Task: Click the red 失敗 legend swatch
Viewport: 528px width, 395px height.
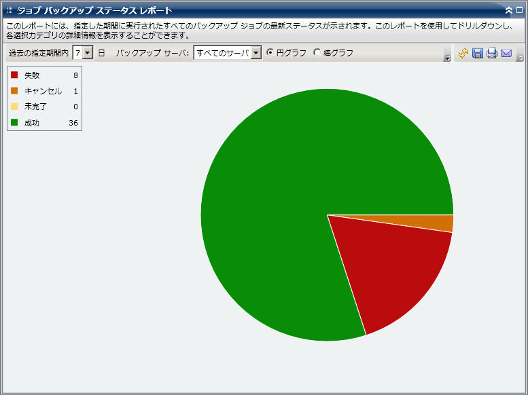Action: [14, 75]
